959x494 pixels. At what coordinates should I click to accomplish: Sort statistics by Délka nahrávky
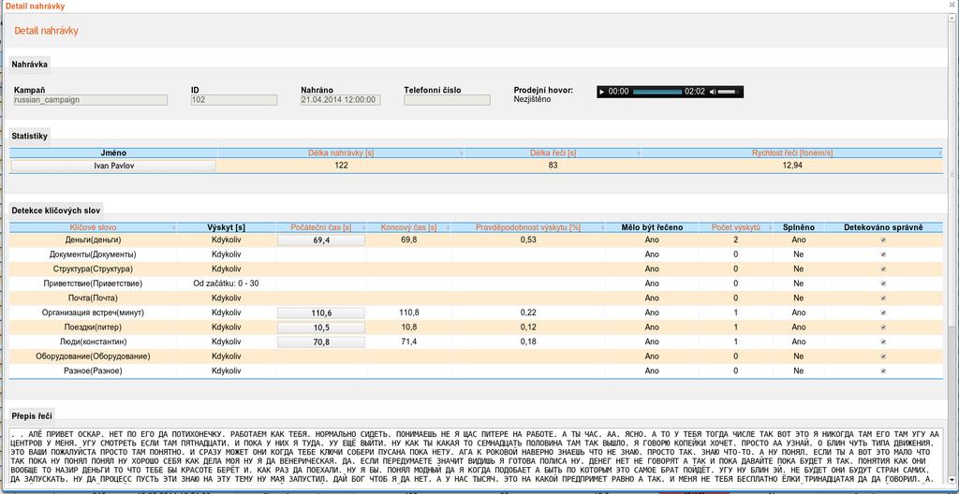pyautogui.click(x=341, y=153)
